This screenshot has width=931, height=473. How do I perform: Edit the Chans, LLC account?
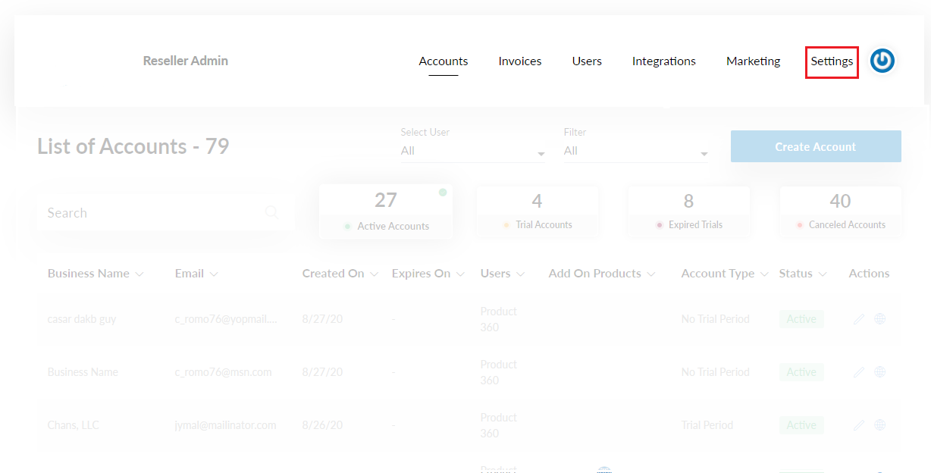(x=859, y=425)
